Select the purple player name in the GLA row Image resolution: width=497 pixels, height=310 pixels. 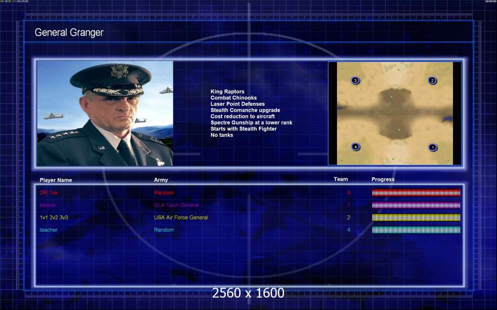click(48, 205)
